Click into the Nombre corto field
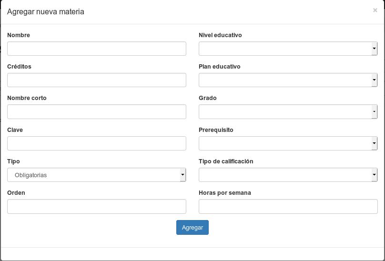 pyautogui.click(x=97, y=111)
